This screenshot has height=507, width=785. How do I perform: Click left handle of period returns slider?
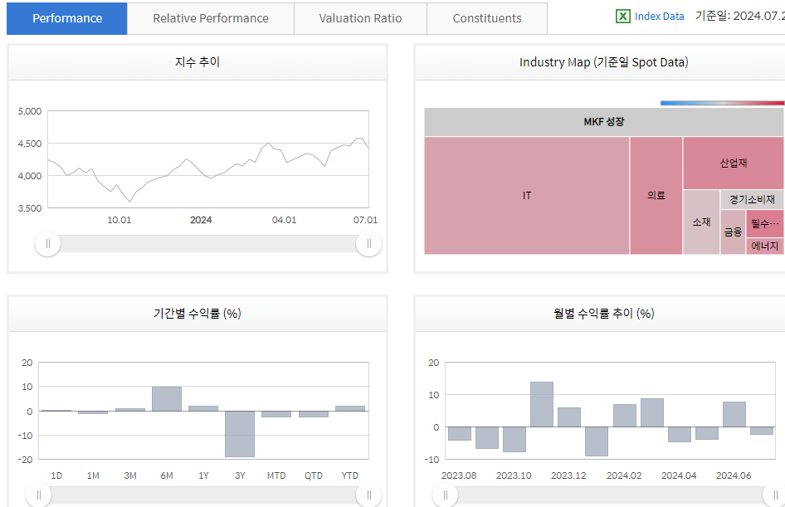tap(38, 496)
